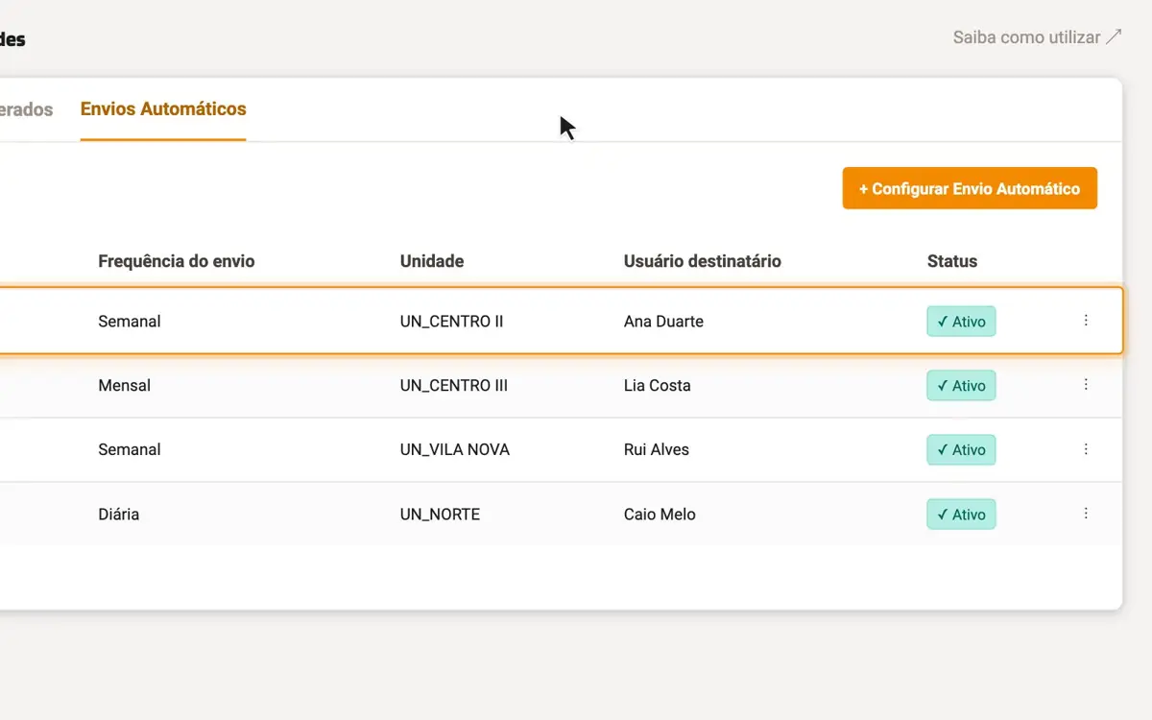Click the user name Caio Melo
The width and height of the screenshot is (1152, 720).
coord(660,515)
